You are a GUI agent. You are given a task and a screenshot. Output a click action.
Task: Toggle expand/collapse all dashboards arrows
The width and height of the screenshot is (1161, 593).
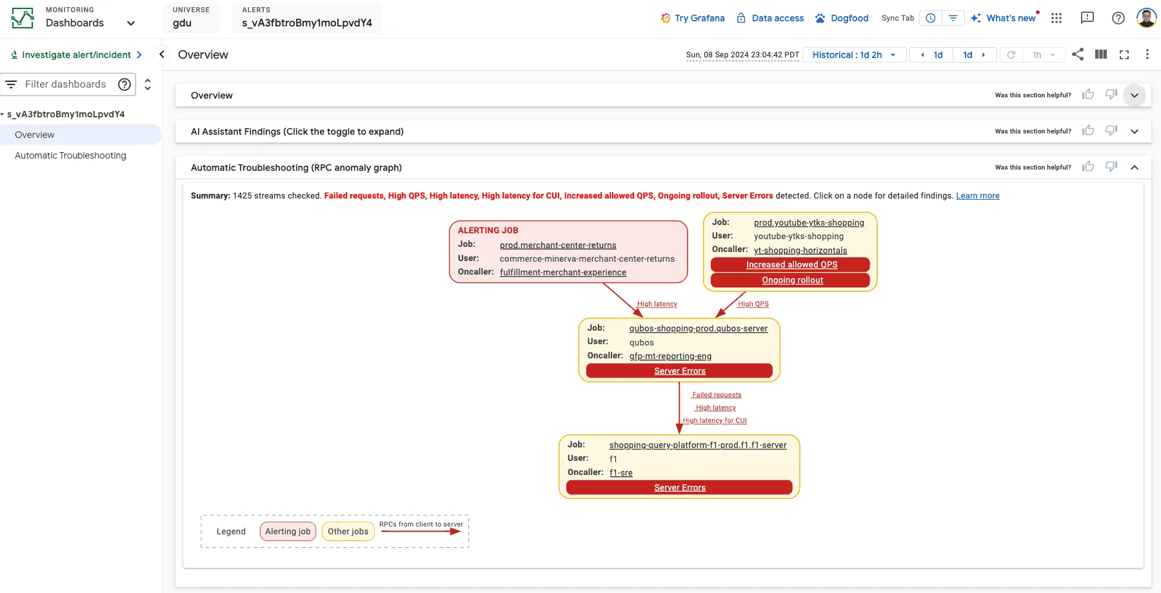tap(148, 84)
